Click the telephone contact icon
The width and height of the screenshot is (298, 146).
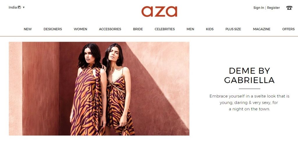pyautogui.click(x=289, y=8)
